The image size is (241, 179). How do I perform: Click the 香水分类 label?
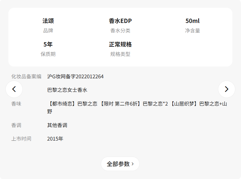[x=120, y=31]
